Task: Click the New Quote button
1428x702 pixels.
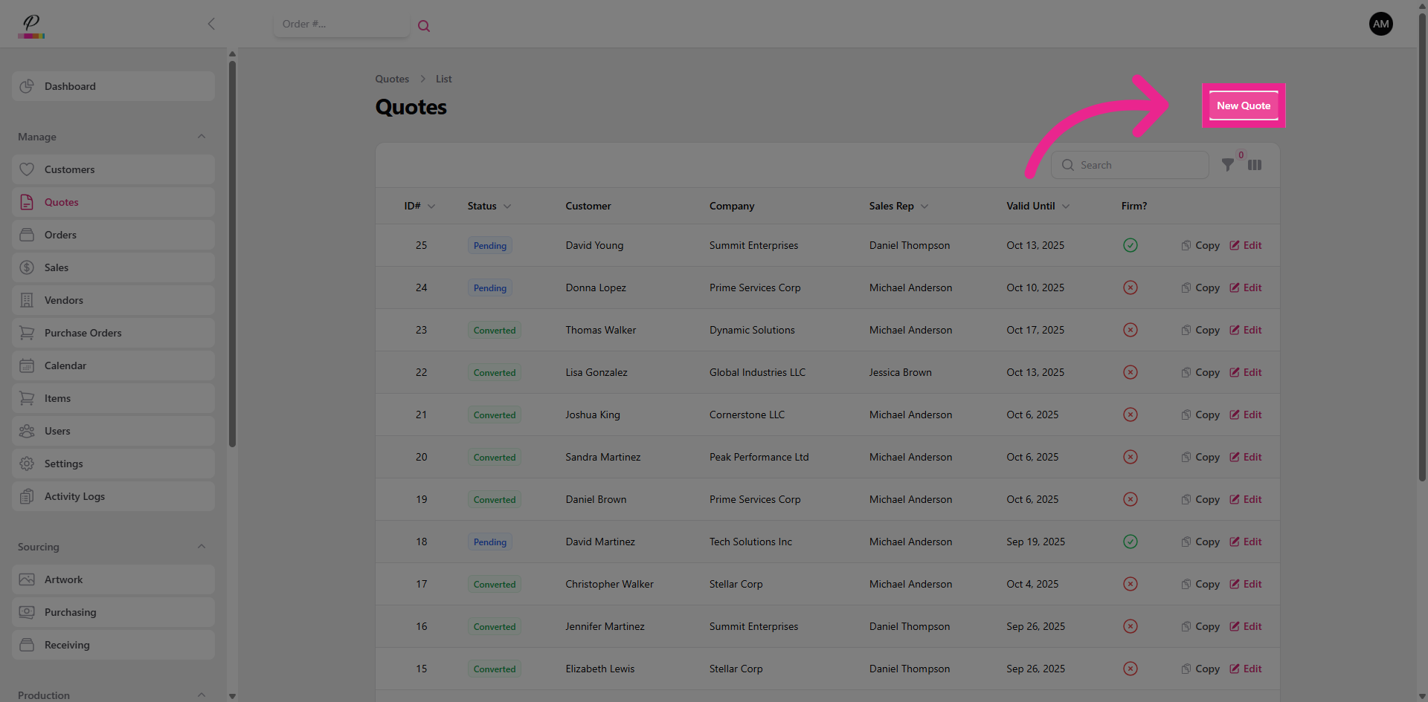Action: [1243, 105]
